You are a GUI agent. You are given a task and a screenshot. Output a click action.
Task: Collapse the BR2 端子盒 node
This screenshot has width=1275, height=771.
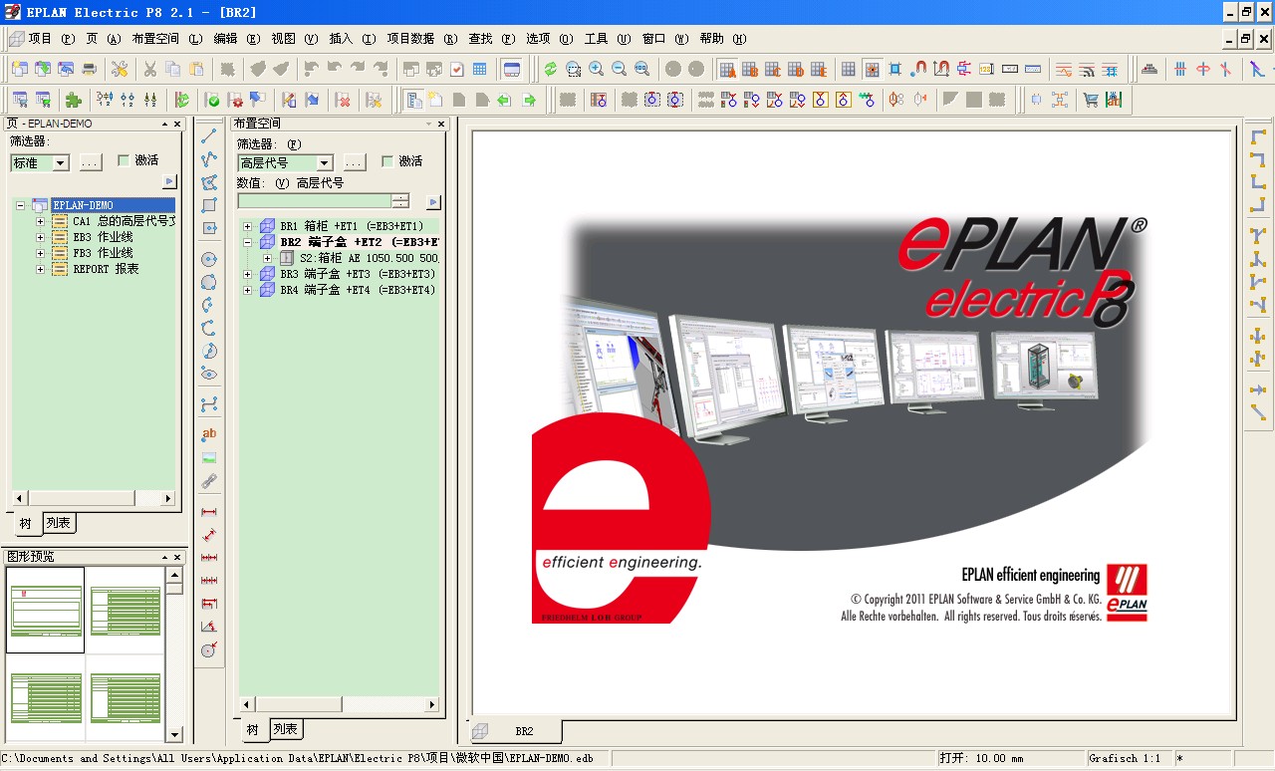[247, 242]
